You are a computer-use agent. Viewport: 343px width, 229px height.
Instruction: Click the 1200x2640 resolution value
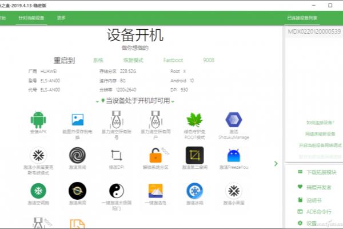126,90
